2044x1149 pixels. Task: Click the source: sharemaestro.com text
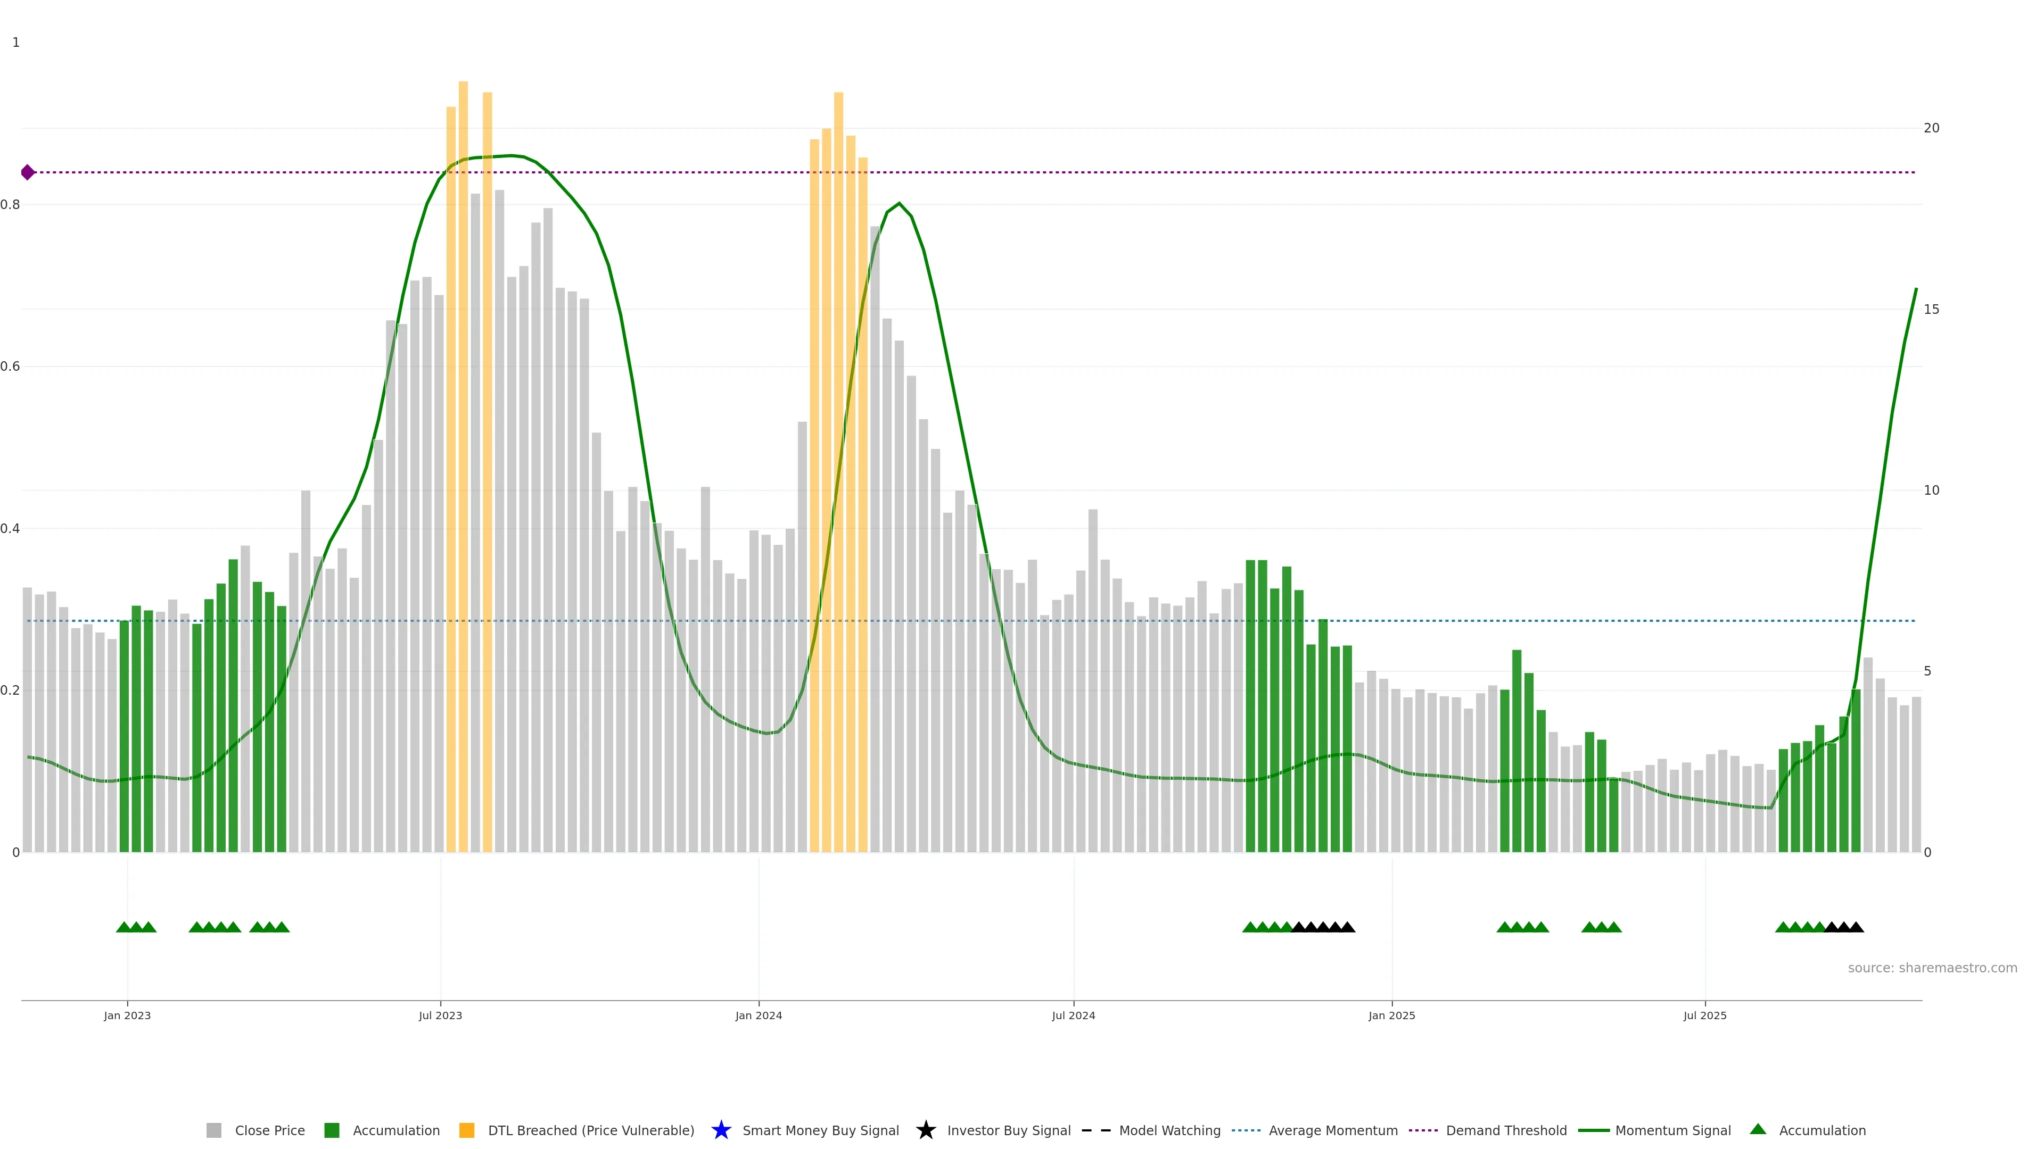(1932, 968)
